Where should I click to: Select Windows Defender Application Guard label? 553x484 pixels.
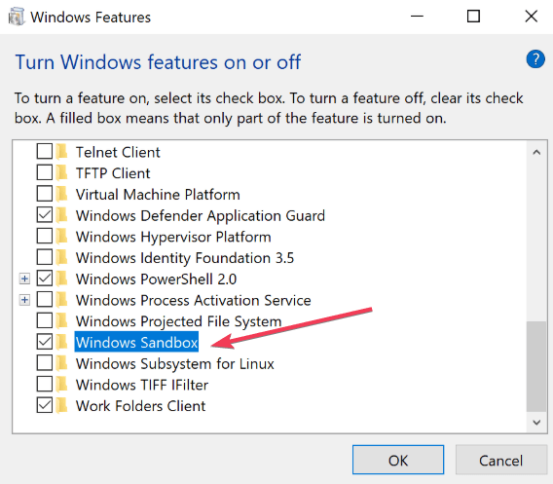click(200, 216)
